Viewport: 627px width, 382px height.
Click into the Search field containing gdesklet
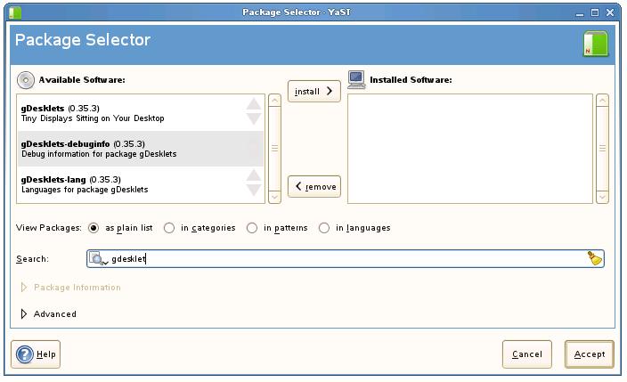(x=346, y=259)
